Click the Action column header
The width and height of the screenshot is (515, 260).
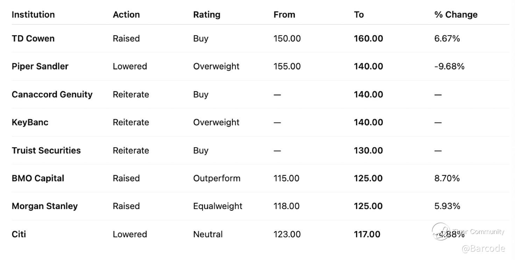click(126, 15)
